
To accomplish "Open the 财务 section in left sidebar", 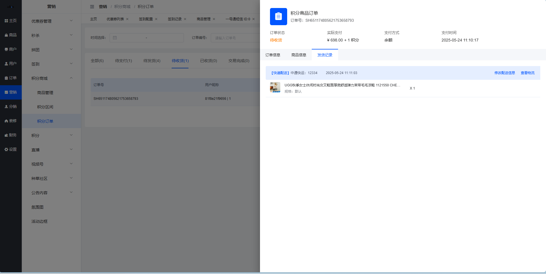I will (11, 135).
